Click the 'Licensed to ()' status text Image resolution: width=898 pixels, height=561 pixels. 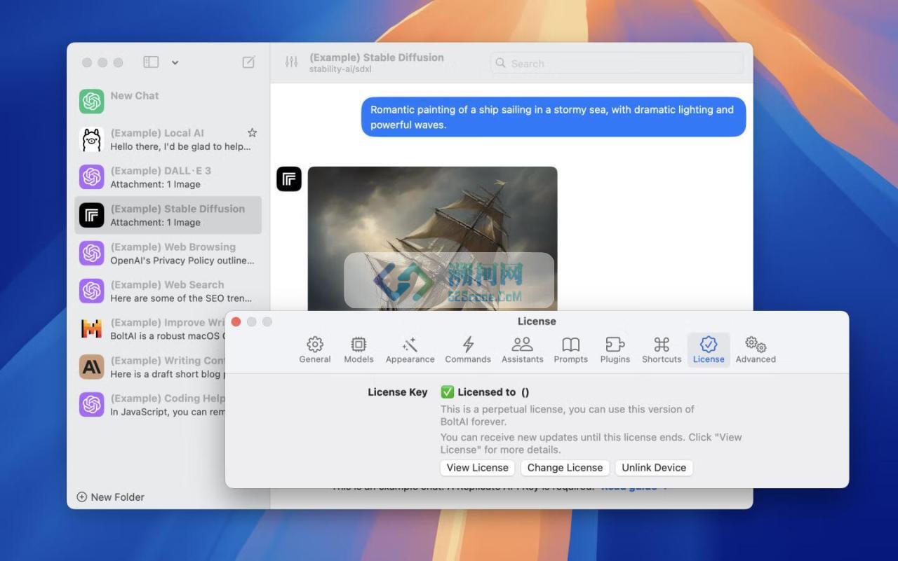pos(493,392)
